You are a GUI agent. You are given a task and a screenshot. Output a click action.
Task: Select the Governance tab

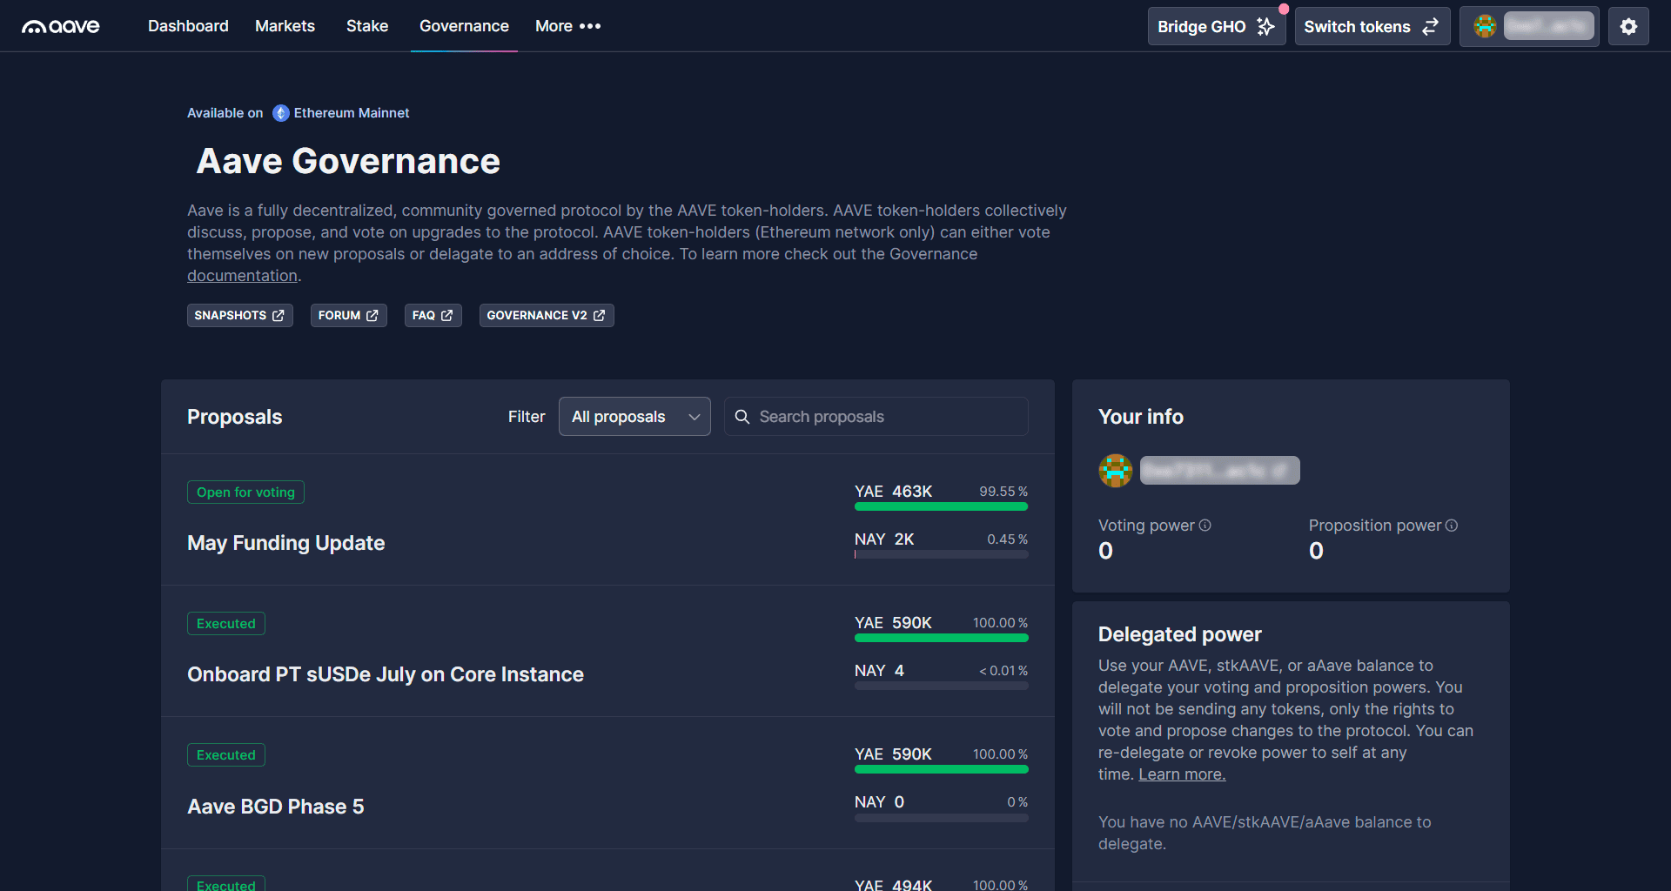coord(464,26)
